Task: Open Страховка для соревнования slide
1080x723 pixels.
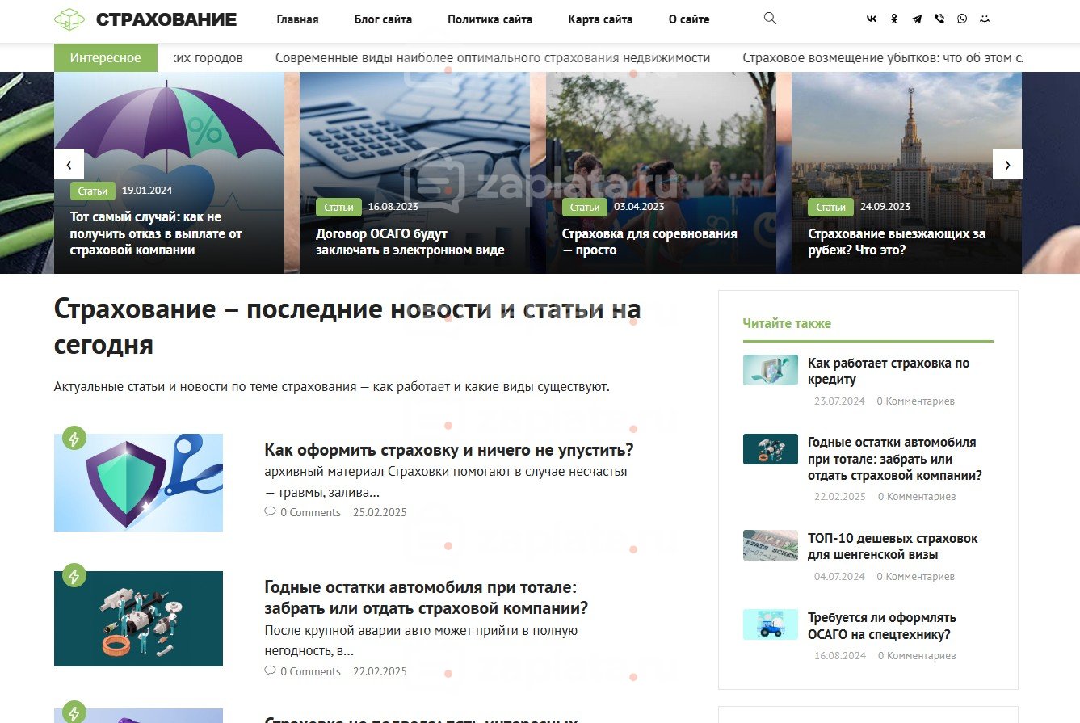Action: [649, 242]
